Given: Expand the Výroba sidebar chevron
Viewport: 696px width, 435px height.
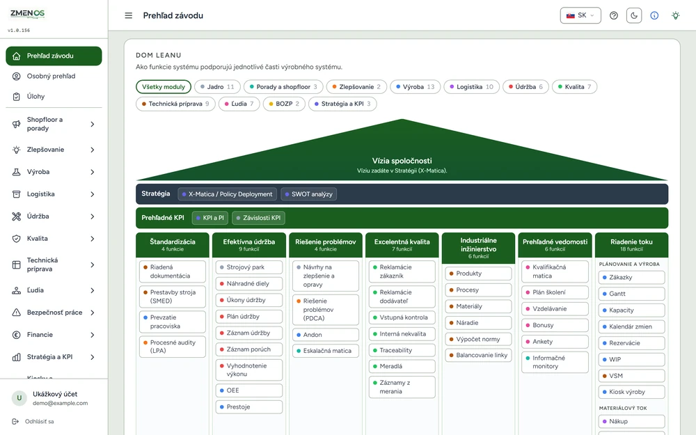Looking at the screenshot, I should [x=93, y=172].
